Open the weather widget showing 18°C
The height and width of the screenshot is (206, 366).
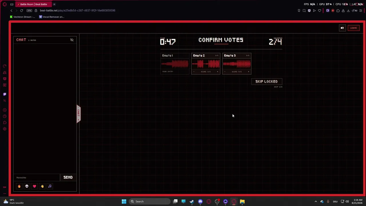pyautogui.click(x=13, y=201)
